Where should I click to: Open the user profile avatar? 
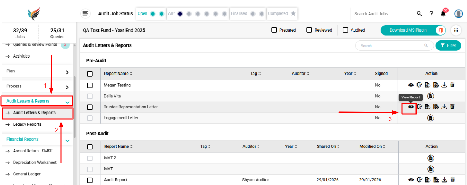(x=458, y=14)
